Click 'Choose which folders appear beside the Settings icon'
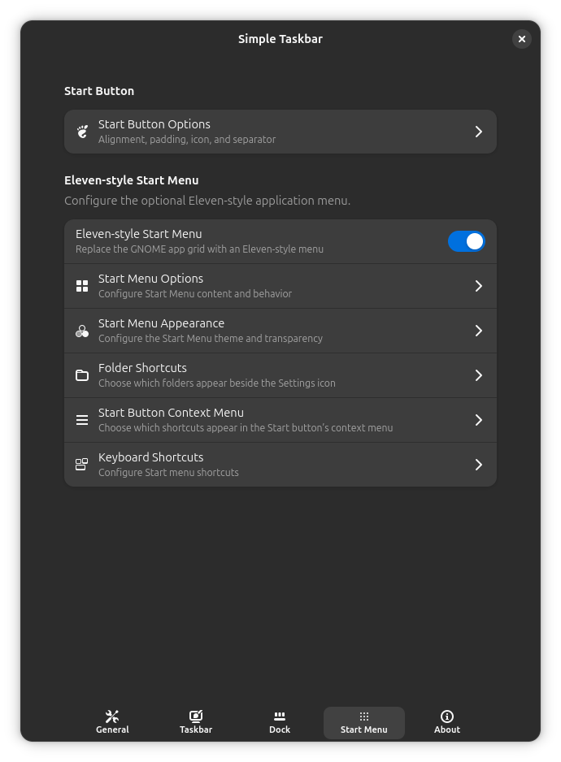This screenshot has width=561, height=762. tap(217, 383)
